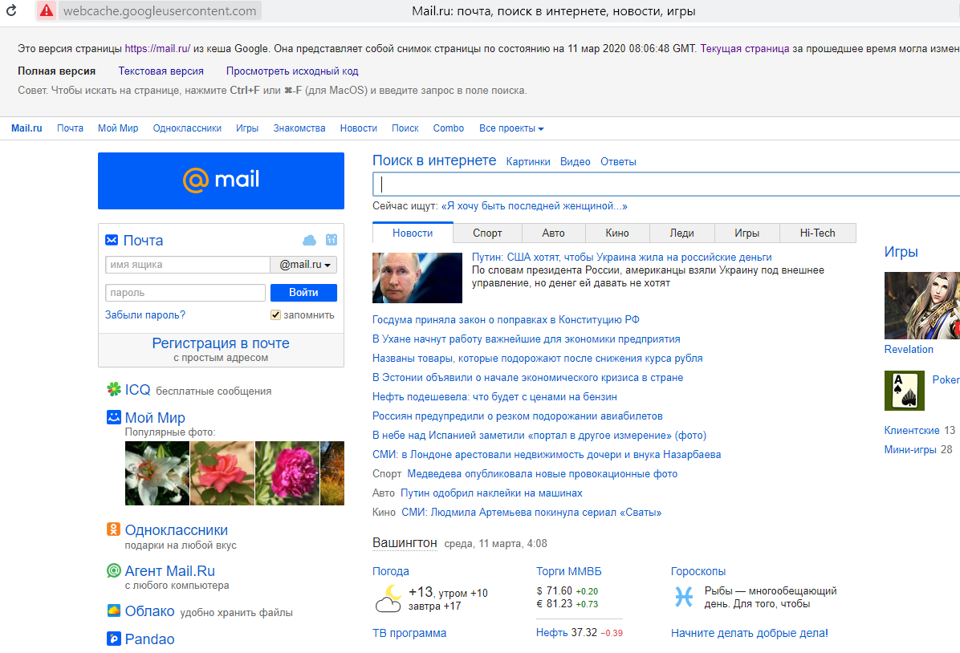
Task: Click the Pisces horoscope symbol icon
Action: [x=684, y=597]
